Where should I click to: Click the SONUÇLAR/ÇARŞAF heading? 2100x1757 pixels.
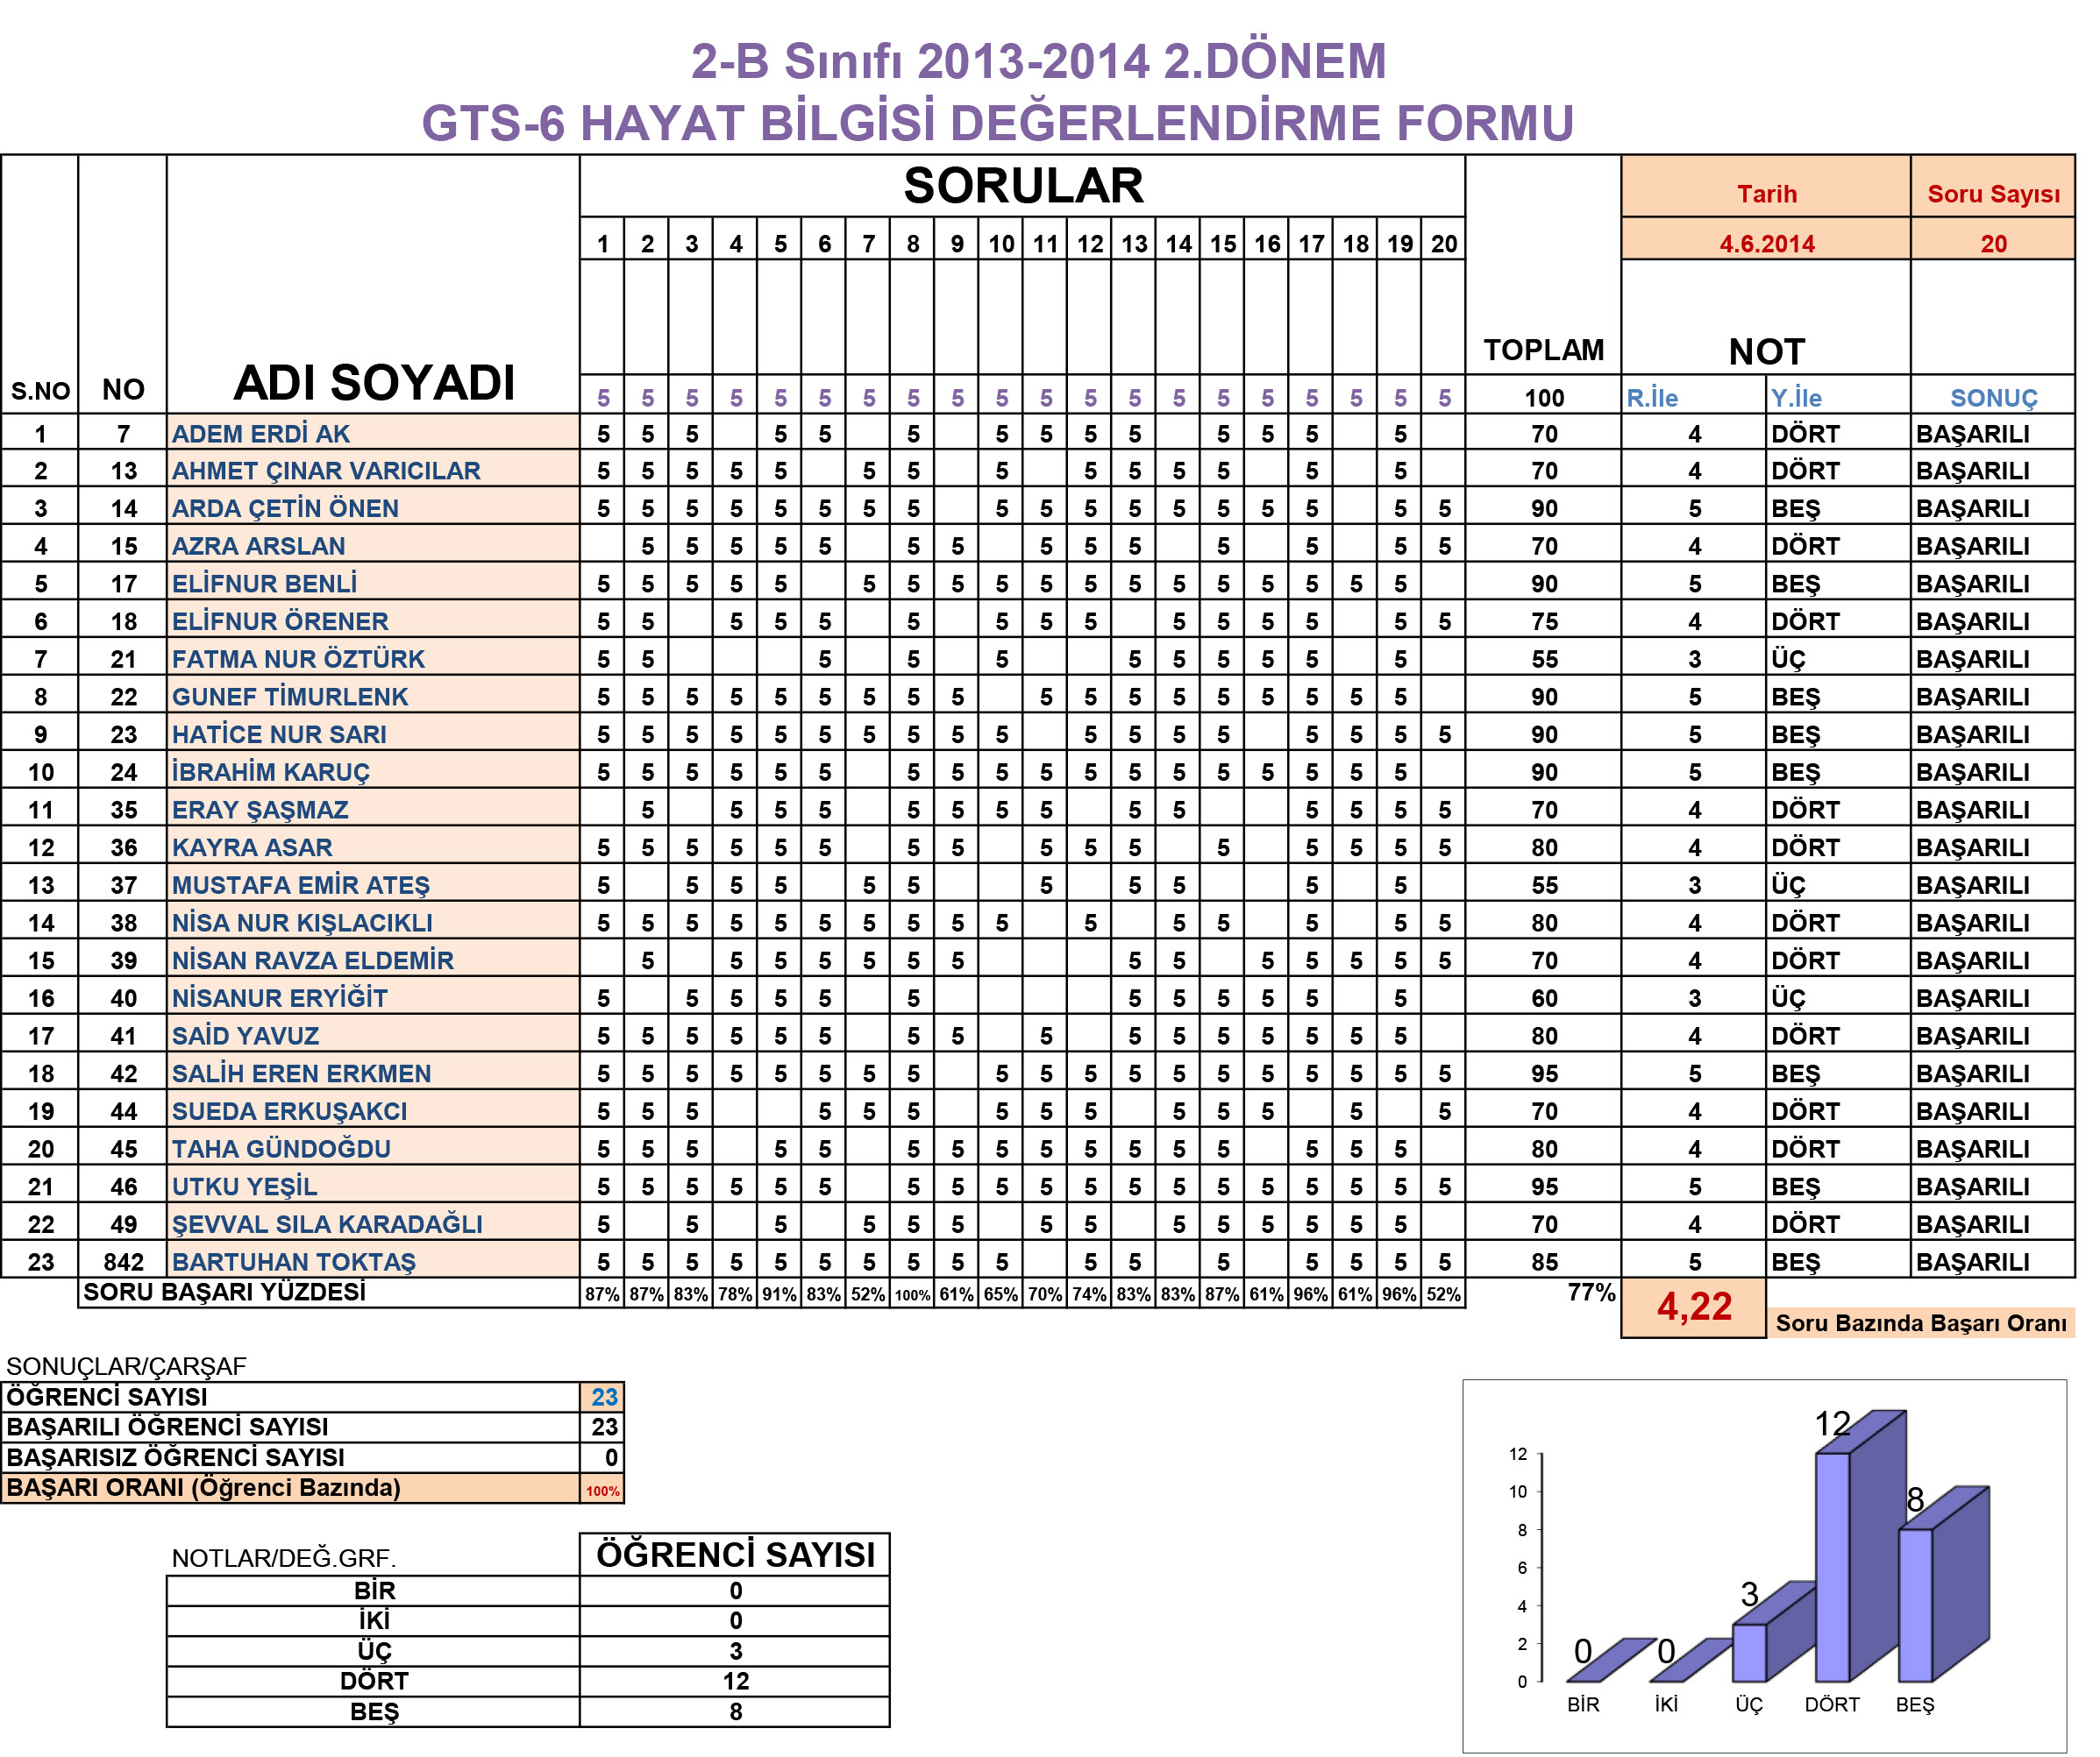[126, 1366]
